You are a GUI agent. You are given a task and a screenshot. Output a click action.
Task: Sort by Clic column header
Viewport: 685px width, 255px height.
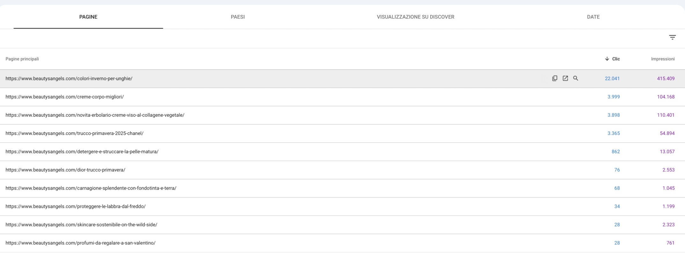(x=616, y=59)
